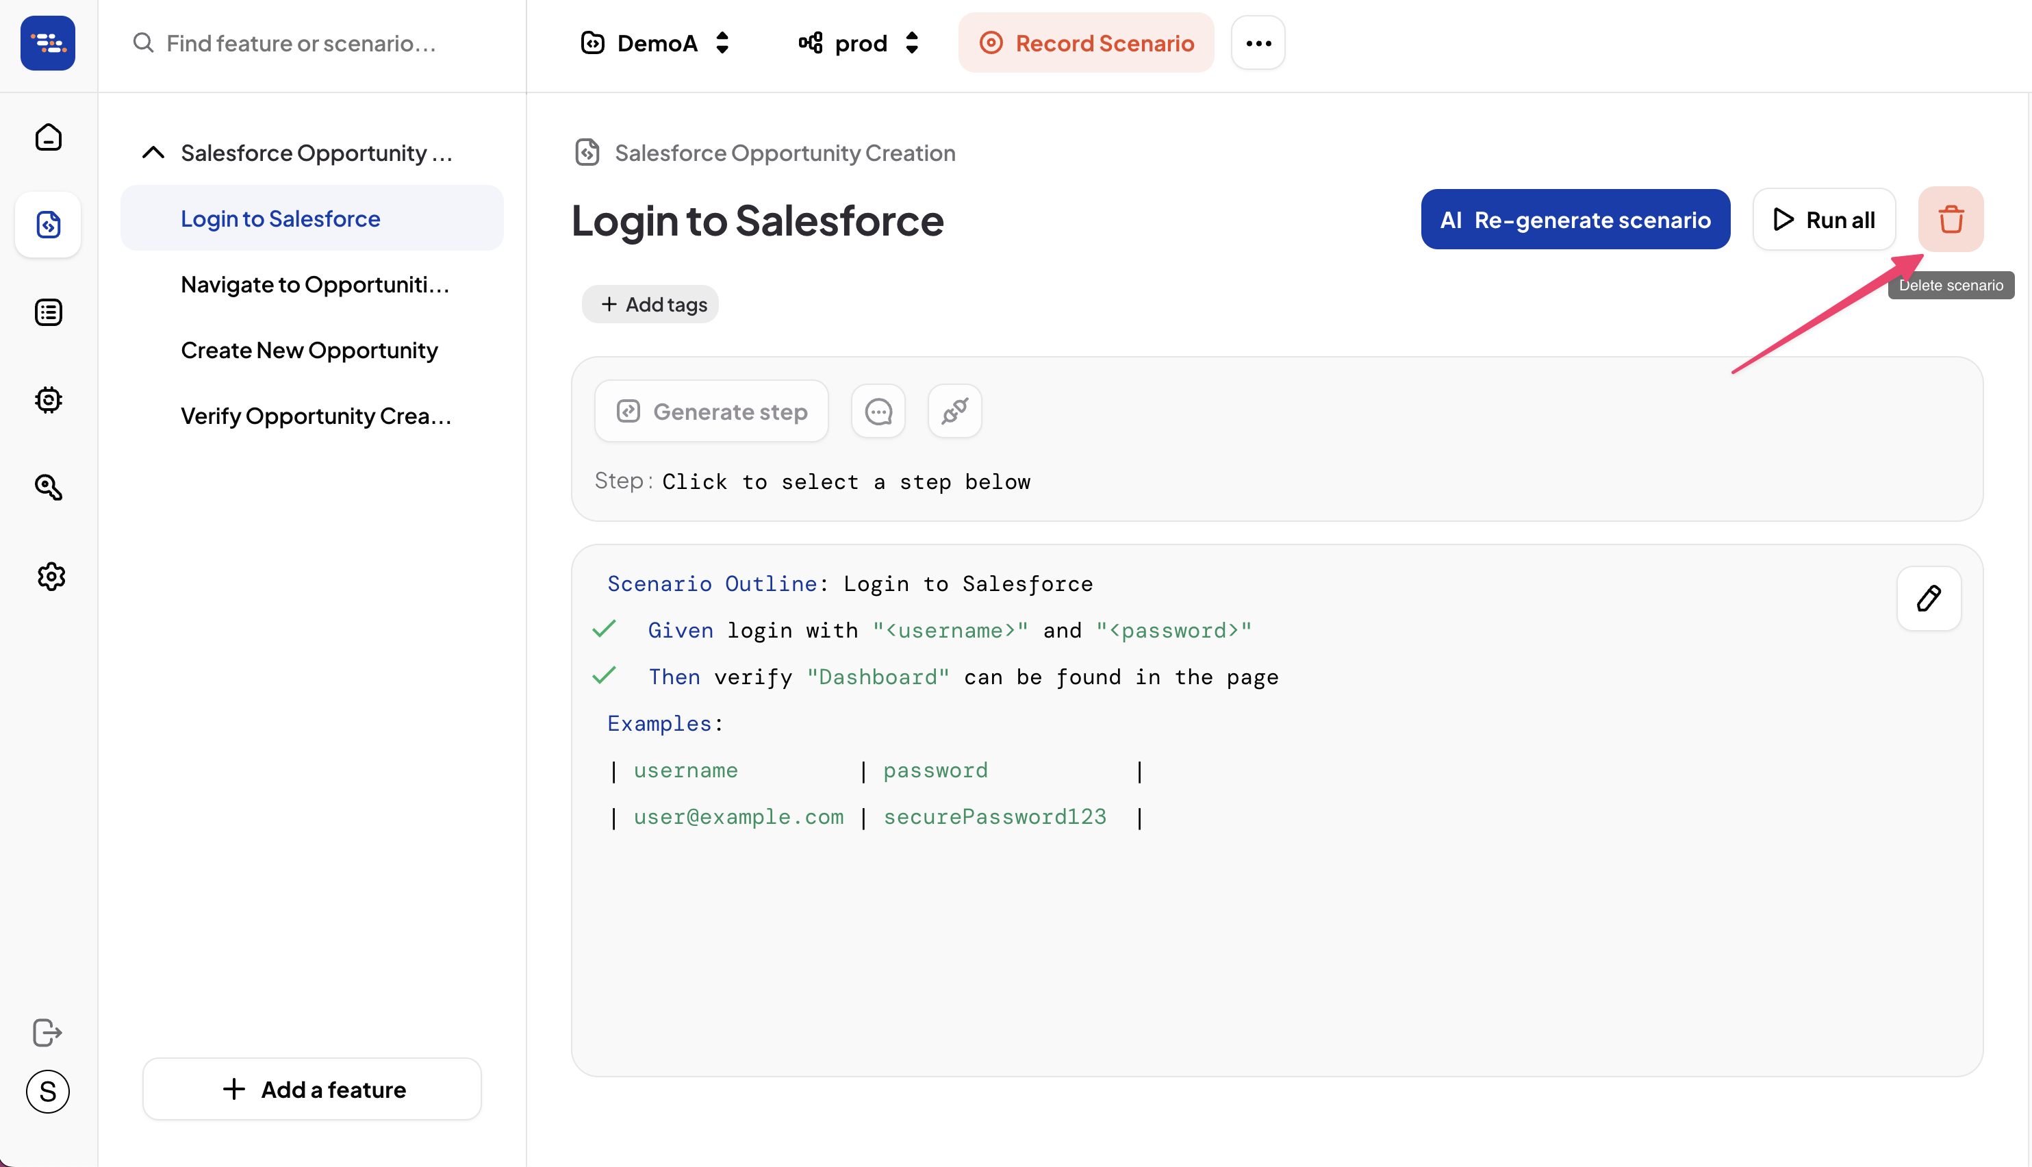The image size is (2032, 1167).
Task: Select the Navigate to Opportuniti... scenario
Action: pyautogui.click(x=316, y=284)
